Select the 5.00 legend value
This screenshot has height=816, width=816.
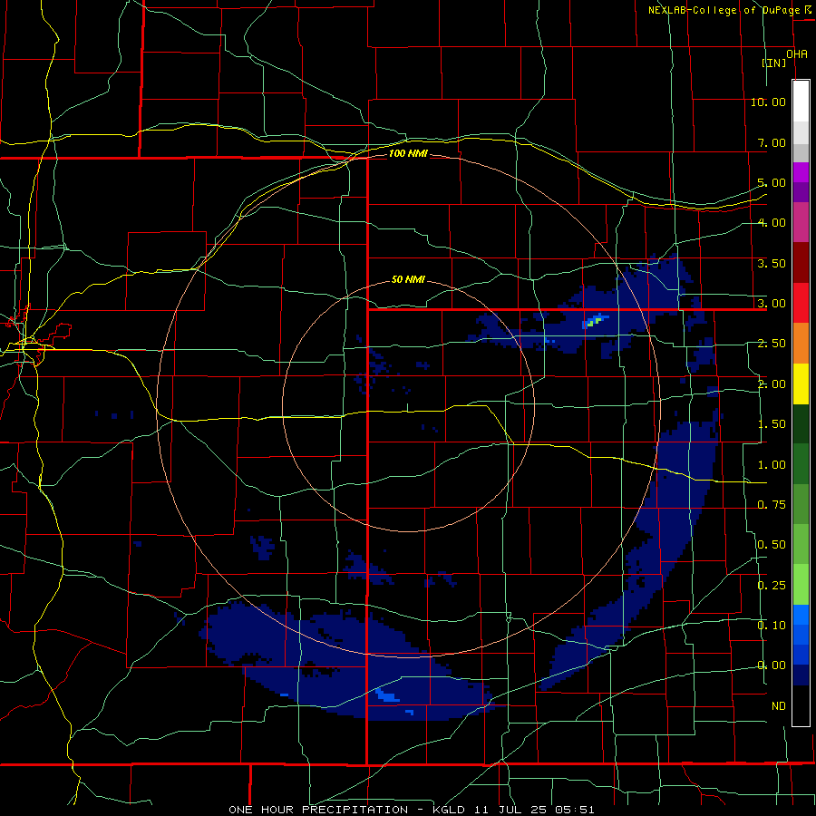[772, 182]
